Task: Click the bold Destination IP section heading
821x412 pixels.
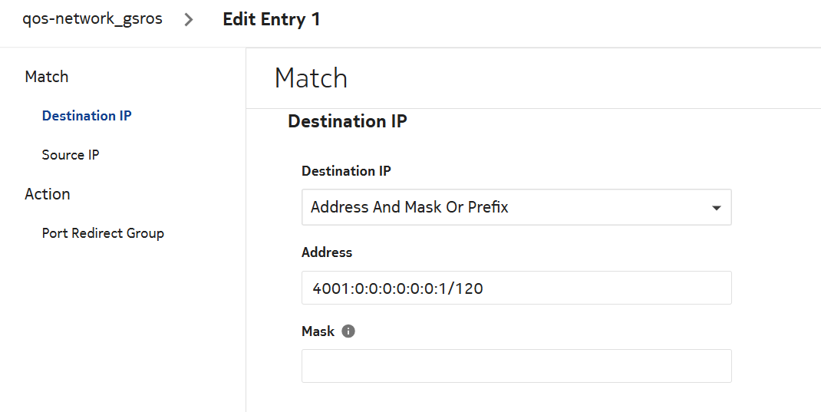Action: [347, 121]
